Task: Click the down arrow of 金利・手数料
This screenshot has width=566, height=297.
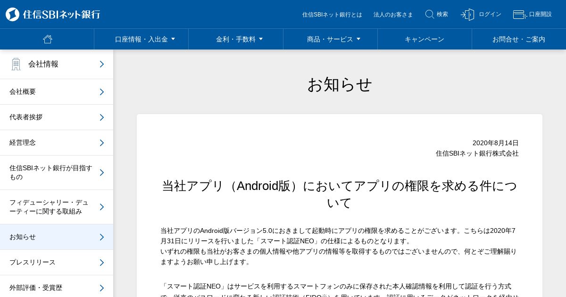Action: pyautogui.click(x=261, y=39)
